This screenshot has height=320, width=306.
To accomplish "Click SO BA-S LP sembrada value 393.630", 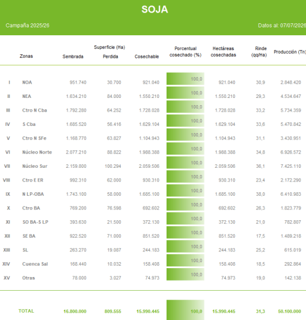I will pos(78,222).
